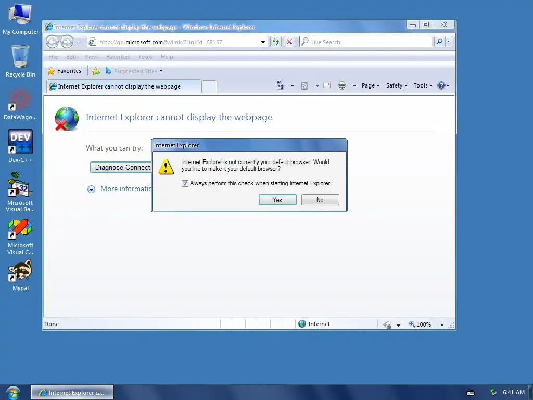Open My Computer desktop icon

20,18
